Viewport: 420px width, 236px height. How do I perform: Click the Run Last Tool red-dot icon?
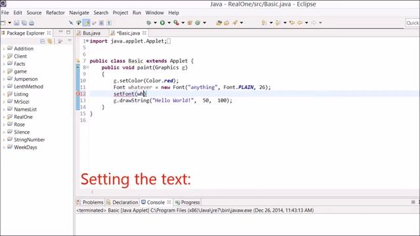click(x=177, y=23)
